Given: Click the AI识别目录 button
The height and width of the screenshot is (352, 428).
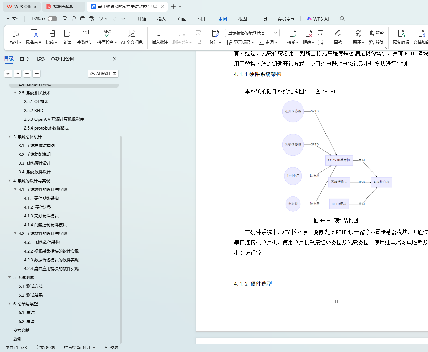Looking at the screenshot, I should click(103, 73).
